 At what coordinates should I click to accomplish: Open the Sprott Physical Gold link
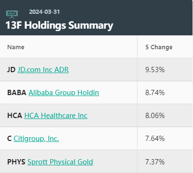[60, 162]
